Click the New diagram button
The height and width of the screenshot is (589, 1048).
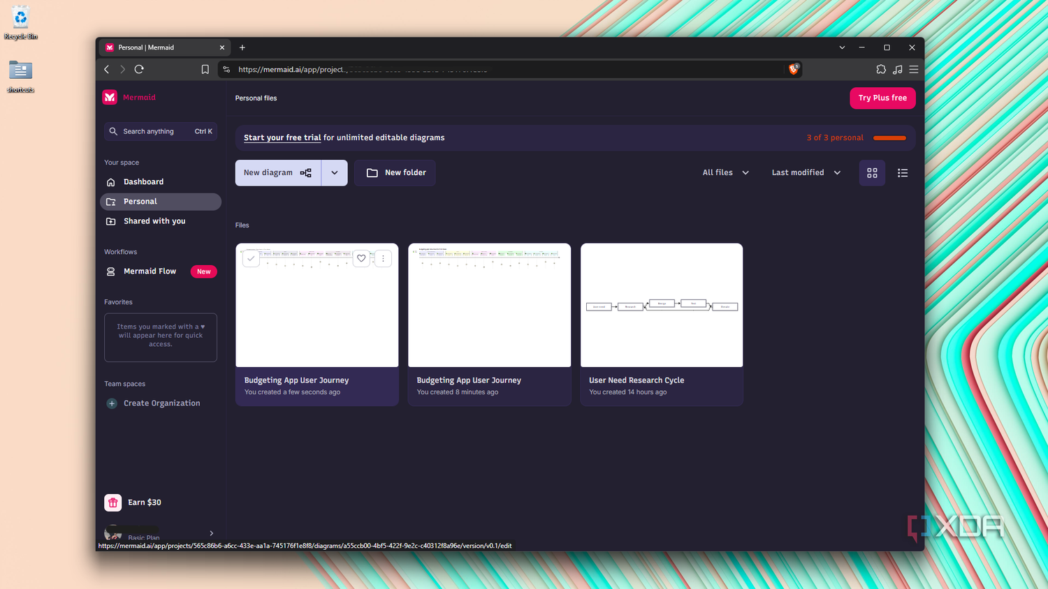[x=278, y=173]
